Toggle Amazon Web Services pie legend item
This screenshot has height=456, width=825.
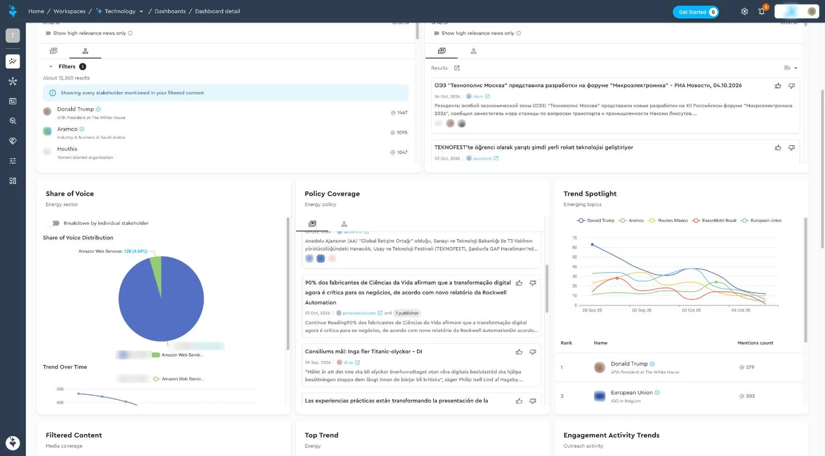coord(178,355)
